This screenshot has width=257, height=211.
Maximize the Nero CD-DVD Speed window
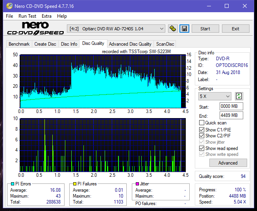pos(227,6)
